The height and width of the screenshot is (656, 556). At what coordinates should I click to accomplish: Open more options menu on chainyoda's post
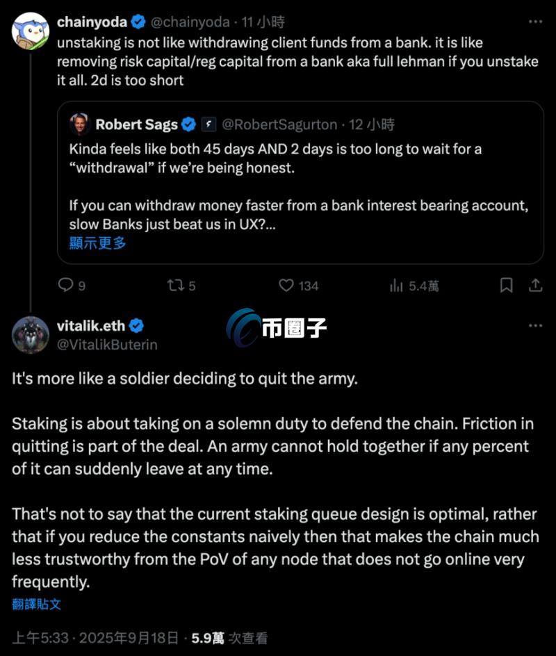click(x=535, y=23)
